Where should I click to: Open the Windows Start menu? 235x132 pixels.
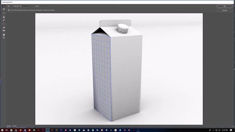click(2, 130)
